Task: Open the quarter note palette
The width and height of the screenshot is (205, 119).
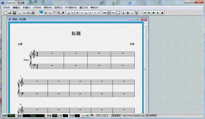Action: pos(69,13)
